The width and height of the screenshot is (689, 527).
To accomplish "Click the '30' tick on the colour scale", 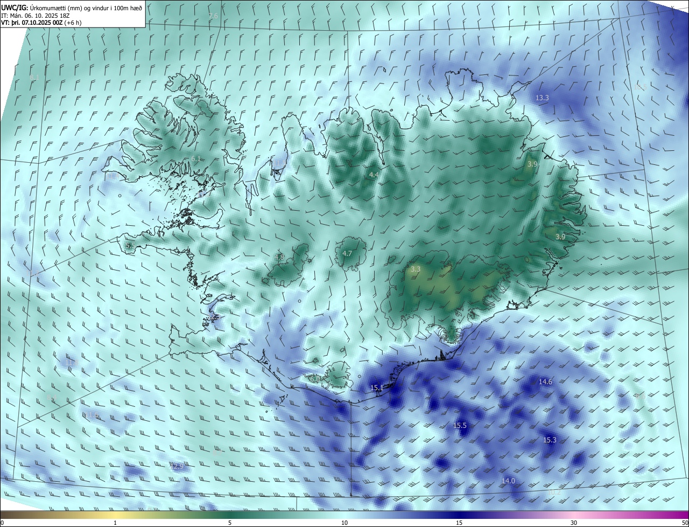I will pos(574,523).
